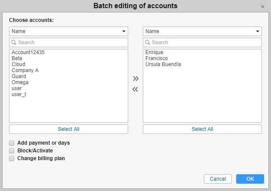The height and width of the screenshot is (191, 271).
Task: Select Enrique in the chosen accounts
Action: [x=154, y=52]
